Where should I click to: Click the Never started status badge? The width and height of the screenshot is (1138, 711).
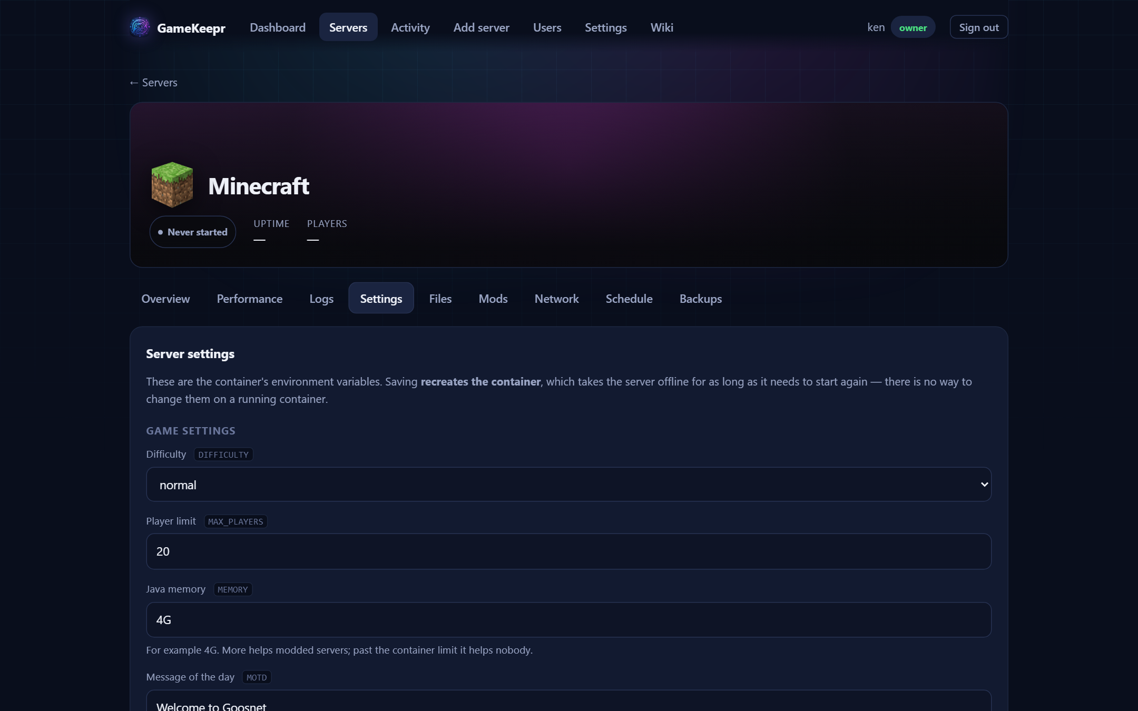[193, 232]
